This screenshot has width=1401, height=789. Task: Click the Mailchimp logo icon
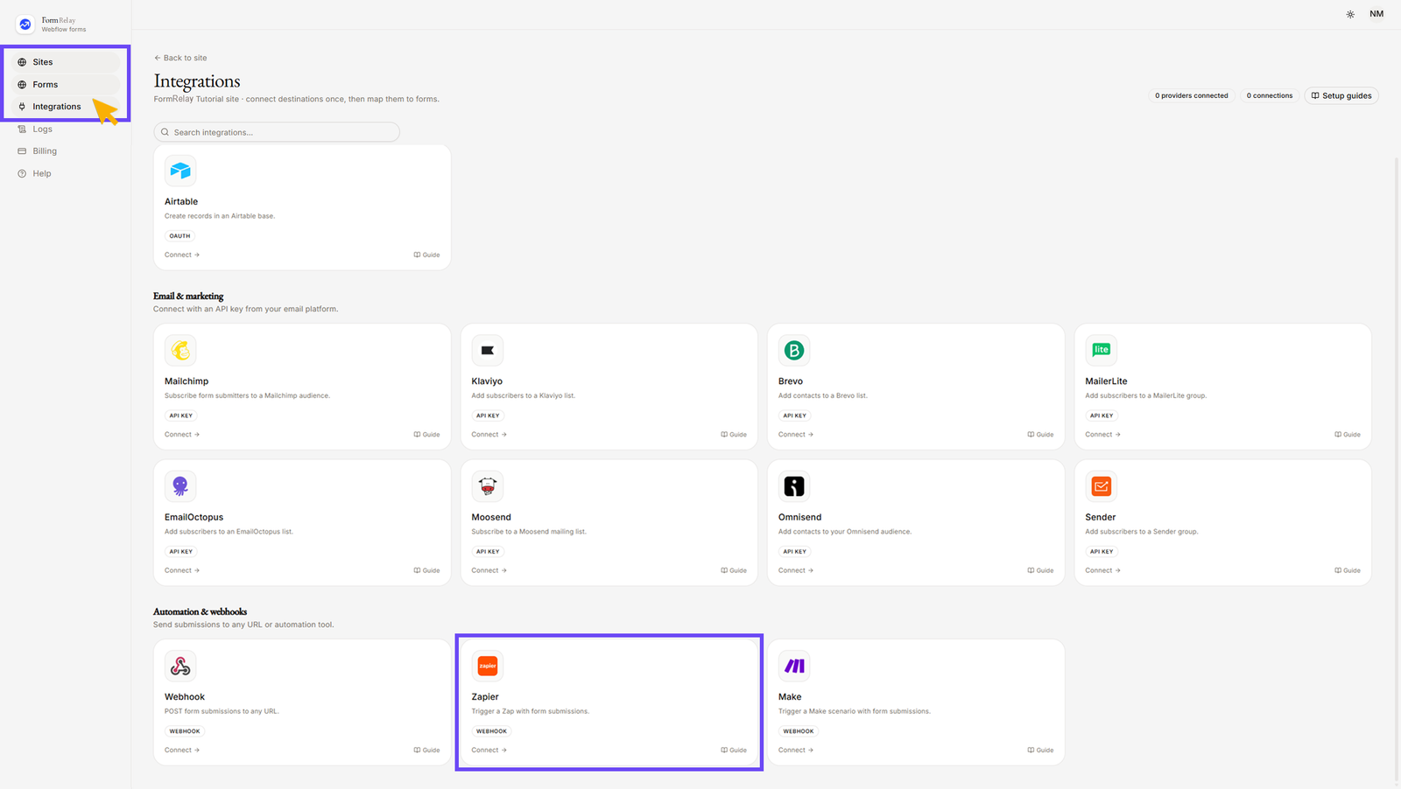point(180,350)
